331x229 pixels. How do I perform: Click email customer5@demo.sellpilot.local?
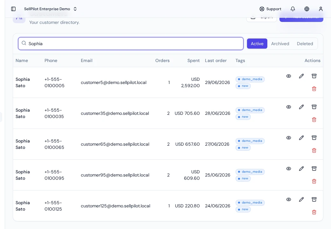click(x=114, y=82)
